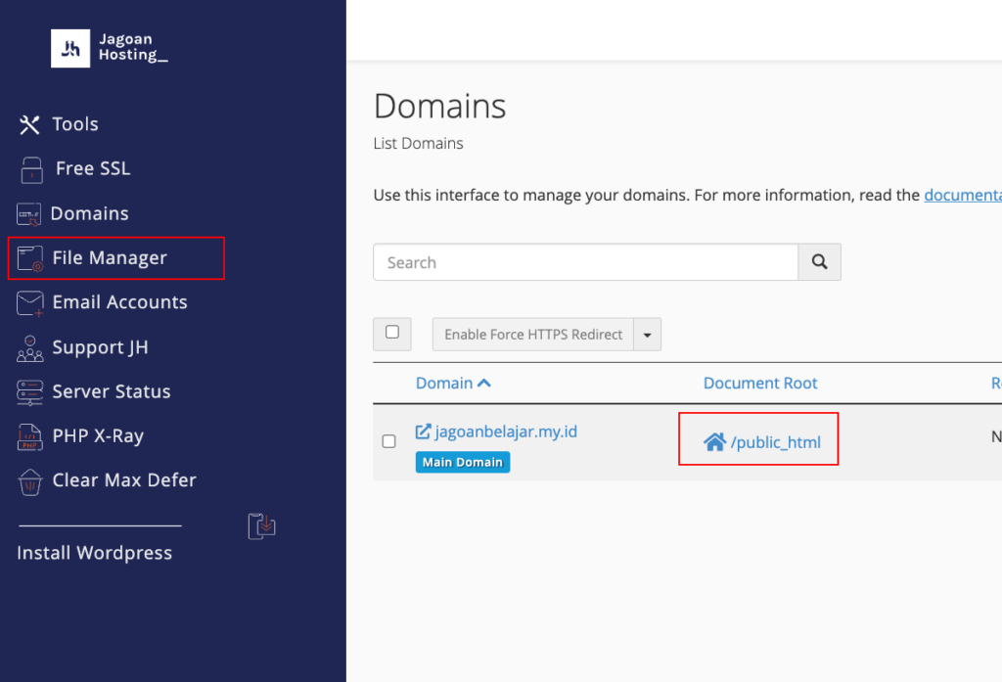1002x682 pixels.
Task: Click the Email Accounts envelope icon
Action: (30, 303)
